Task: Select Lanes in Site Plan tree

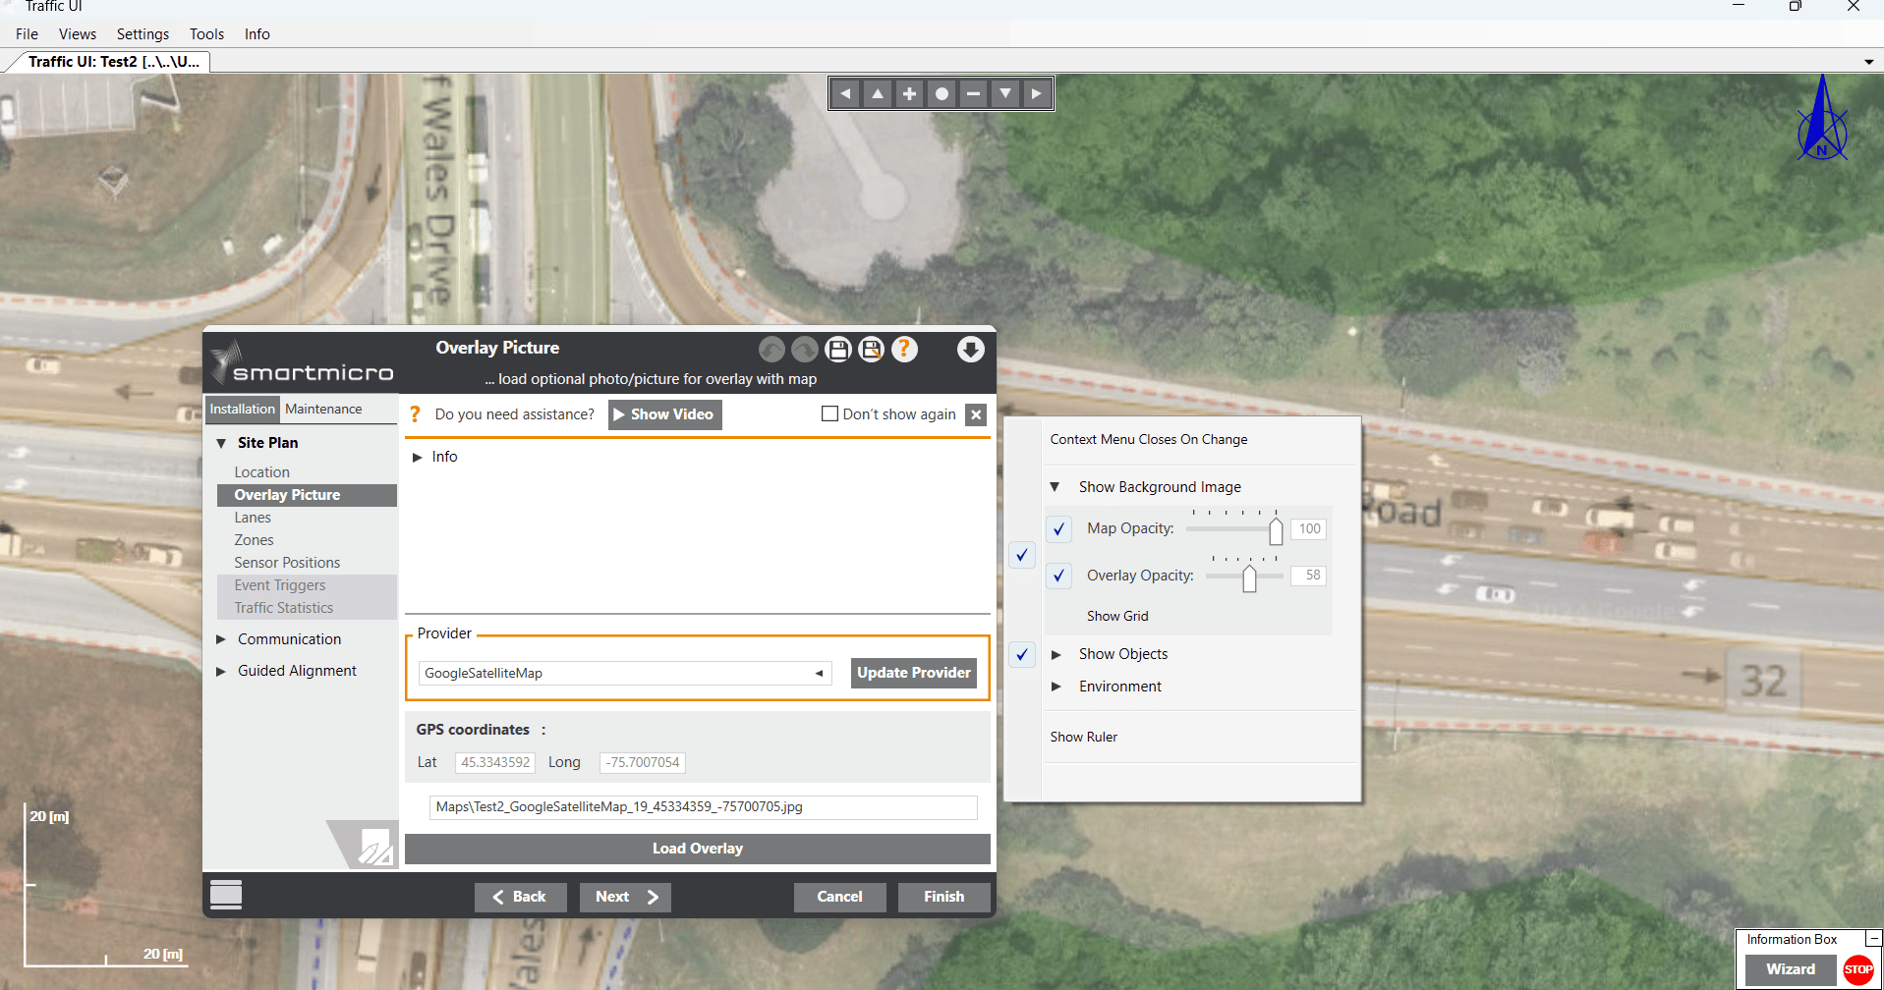Action: [x=253, y=518]
